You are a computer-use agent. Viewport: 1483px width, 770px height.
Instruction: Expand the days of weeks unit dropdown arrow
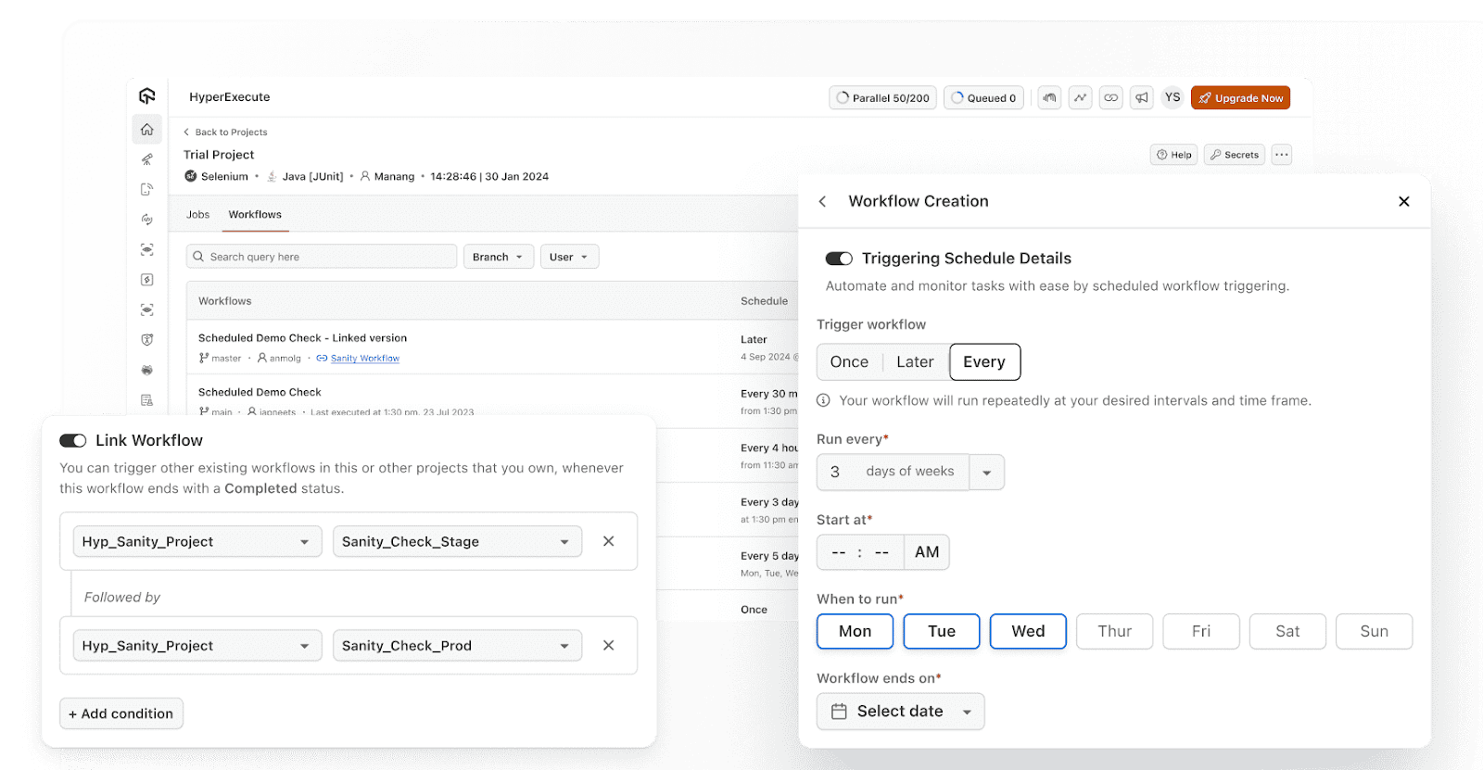click(987, 472)
